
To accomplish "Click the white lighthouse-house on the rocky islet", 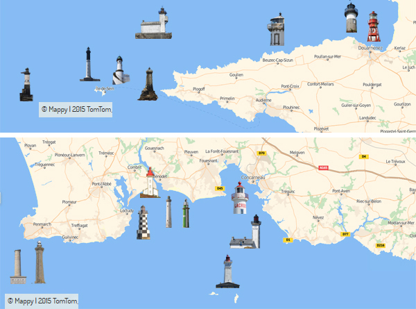I will [154, 23].
